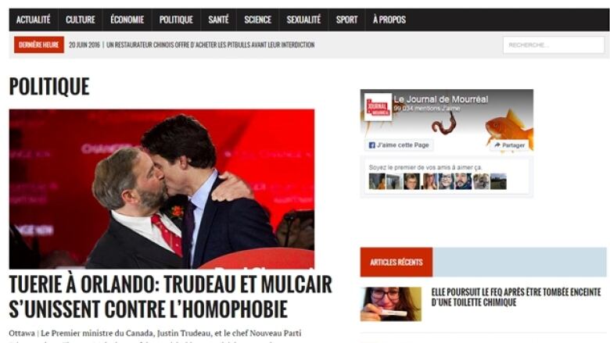This screenshot has height=343, width=610.
Task: Open the Tuerie à Orlando article headline
Action: [x=170, y=296]
